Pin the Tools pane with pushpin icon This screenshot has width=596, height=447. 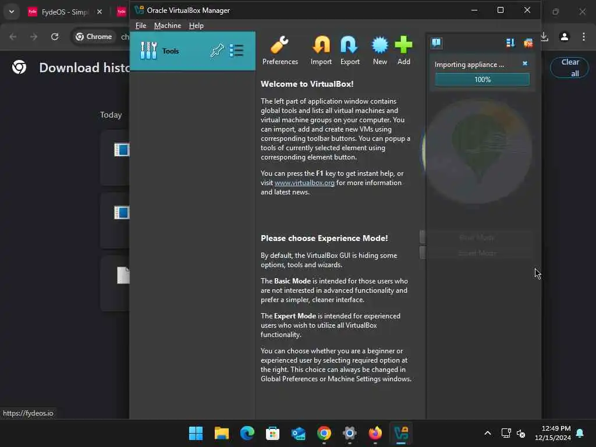tap(217, 51)
